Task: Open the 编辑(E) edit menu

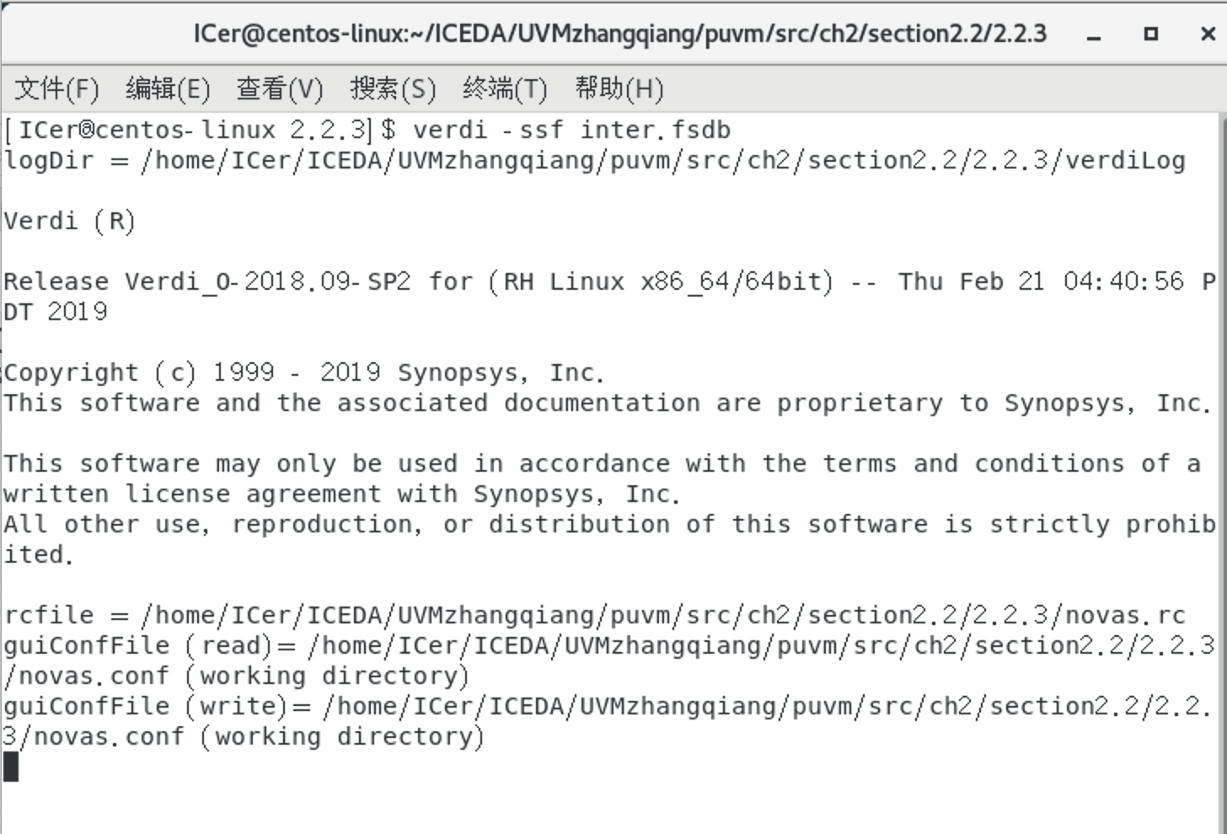Action: pyautogui.click(x=168, y=88)
